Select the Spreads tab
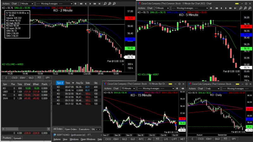 17,138
